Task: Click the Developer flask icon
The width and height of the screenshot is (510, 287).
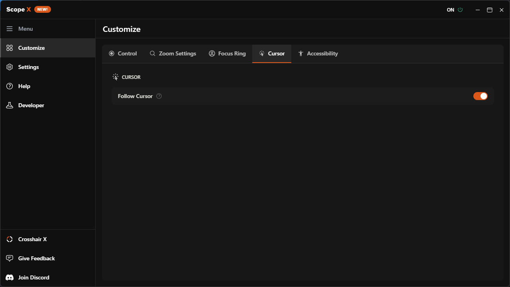Action: [x=10, y=105]
